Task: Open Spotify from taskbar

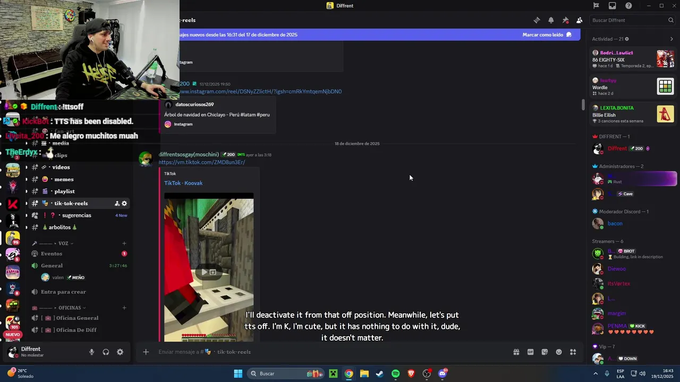Action: 395,374
